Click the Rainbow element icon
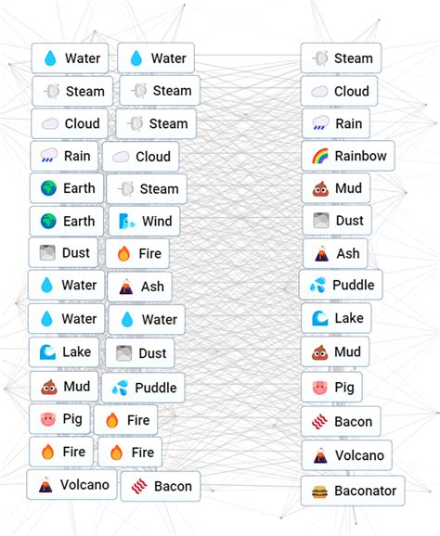 (320, 156)
